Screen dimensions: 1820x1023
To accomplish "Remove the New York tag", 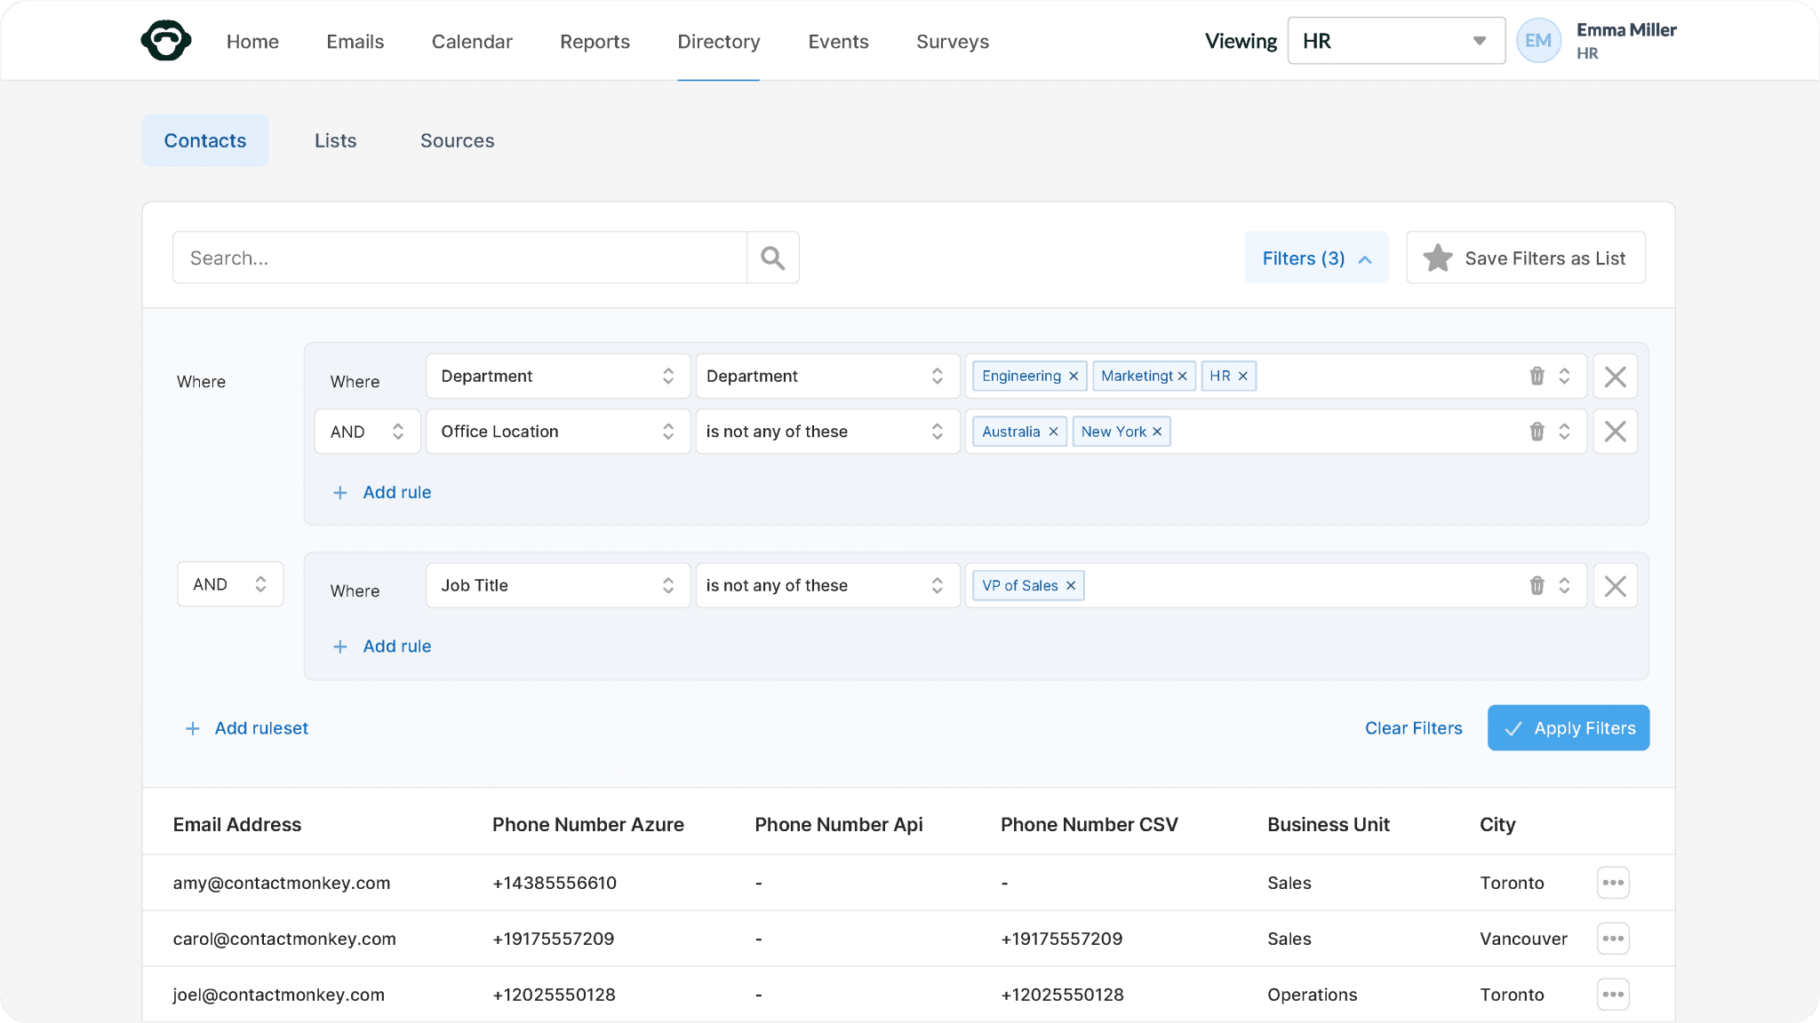I will point(1157,432).
